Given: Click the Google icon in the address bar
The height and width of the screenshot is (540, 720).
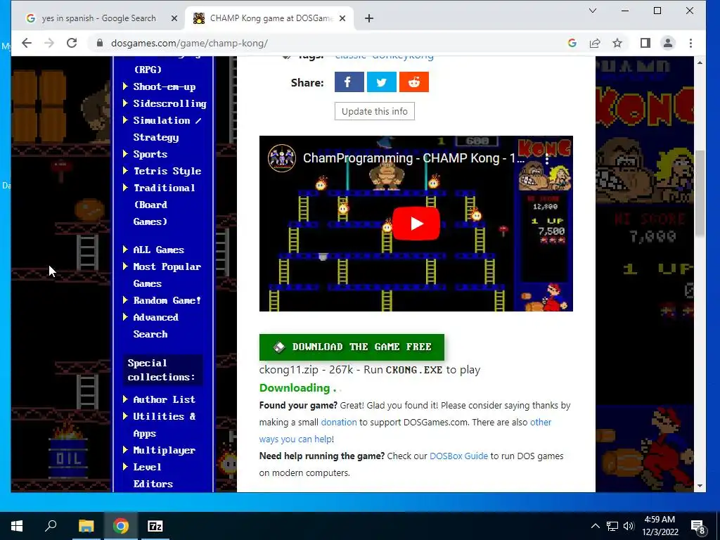Looking at the screenshot, I should point(572,43).
